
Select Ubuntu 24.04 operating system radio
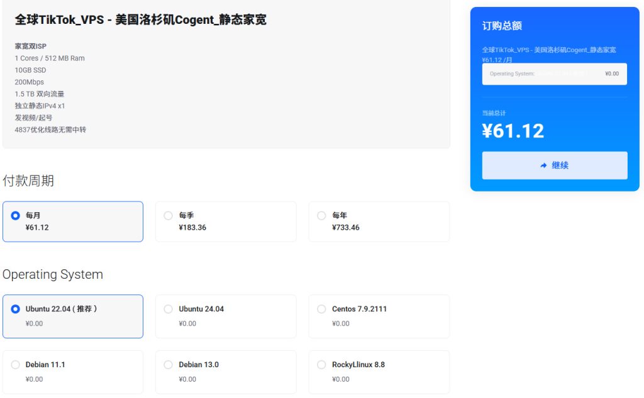tap(169, 309)
